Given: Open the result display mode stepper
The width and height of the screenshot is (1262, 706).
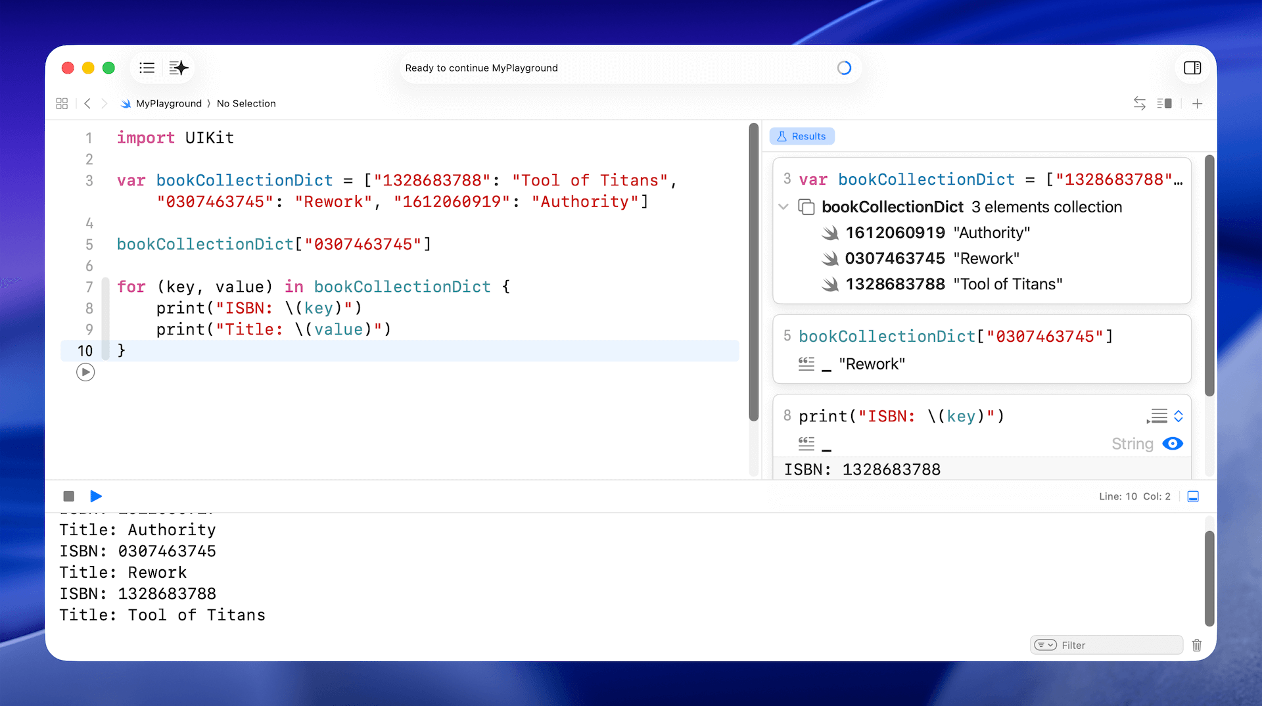Looking at the screenshot, I should click(1179, 416).
